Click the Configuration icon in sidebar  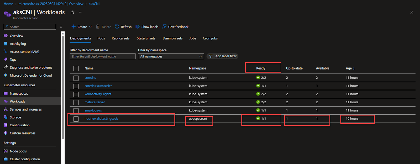pos(6,125)
